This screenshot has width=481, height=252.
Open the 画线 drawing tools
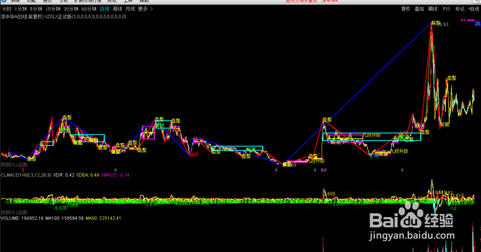433,9
